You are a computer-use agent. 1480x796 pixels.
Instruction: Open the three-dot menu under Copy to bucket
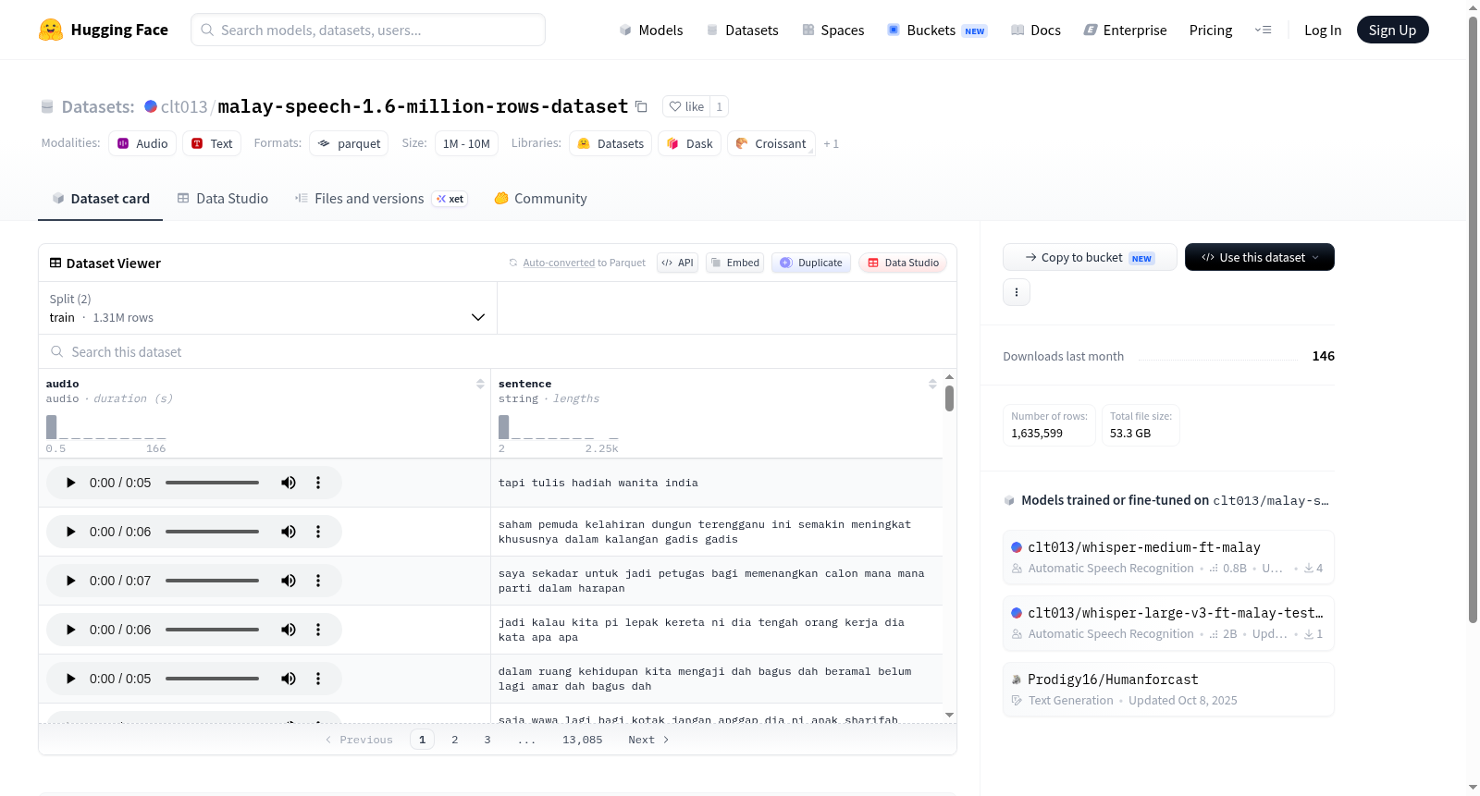pos(1017,292)
